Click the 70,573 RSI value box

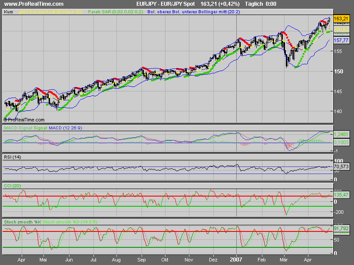[341, 167]
